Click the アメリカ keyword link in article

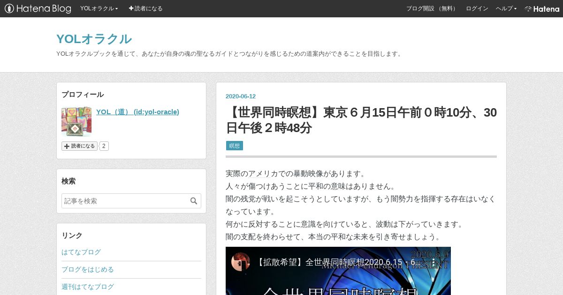point(259,173)
